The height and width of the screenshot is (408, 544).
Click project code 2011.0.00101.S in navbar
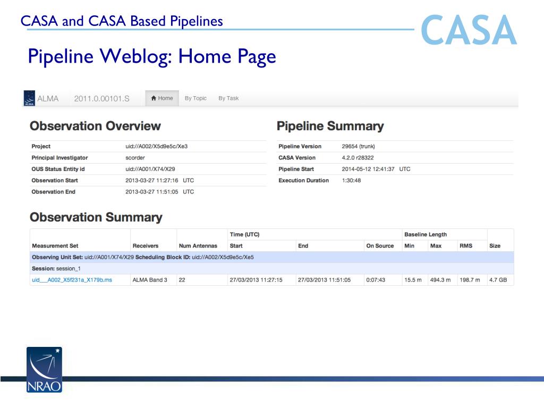pos(101,98)
